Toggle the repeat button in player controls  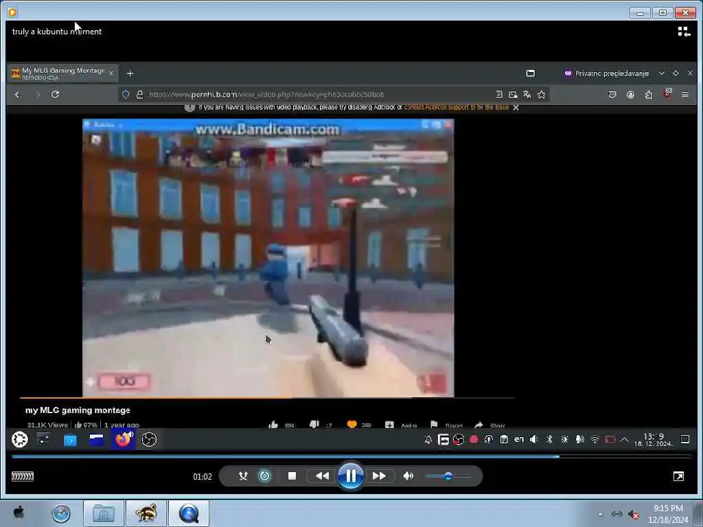[x=265, y=476]
